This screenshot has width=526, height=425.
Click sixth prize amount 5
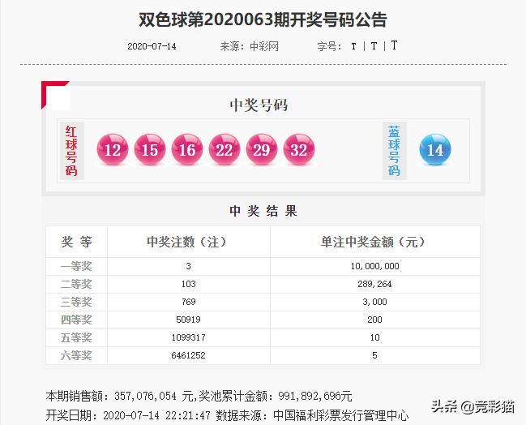click(x=374, y=355)
